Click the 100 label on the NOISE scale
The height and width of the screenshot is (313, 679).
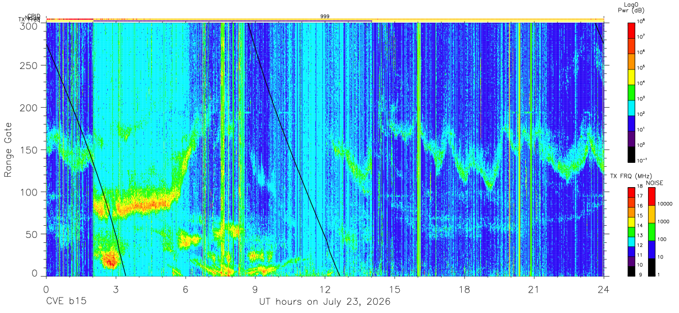(662, 240)
